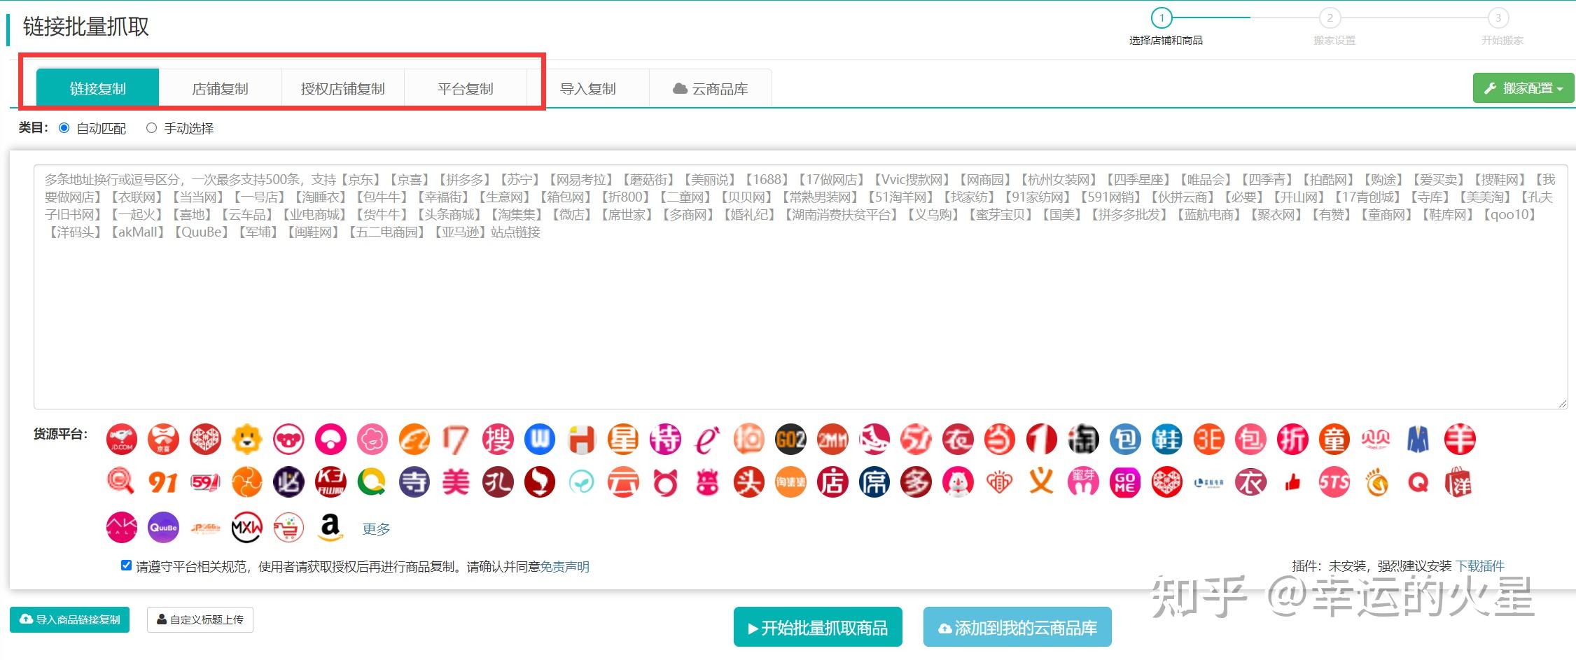Select the 手动选择 category radio button
1576x660 pixels.
click(x=151, y=128)
